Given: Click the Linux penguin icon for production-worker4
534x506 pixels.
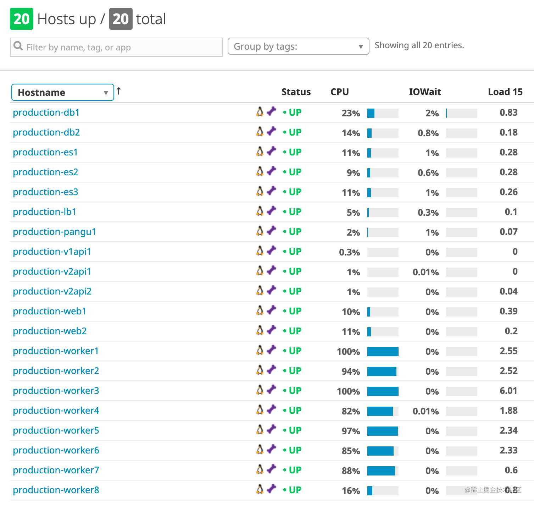Looking at the screenshot, I should pyautogui.click(x=260, y=409).
